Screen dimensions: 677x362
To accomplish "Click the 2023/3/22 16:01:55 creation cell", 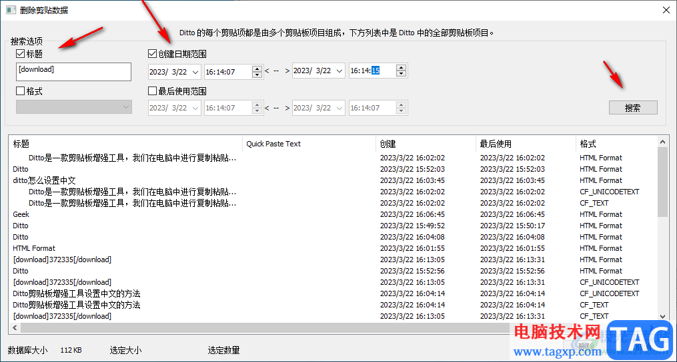I will click(x=412, y=248).
